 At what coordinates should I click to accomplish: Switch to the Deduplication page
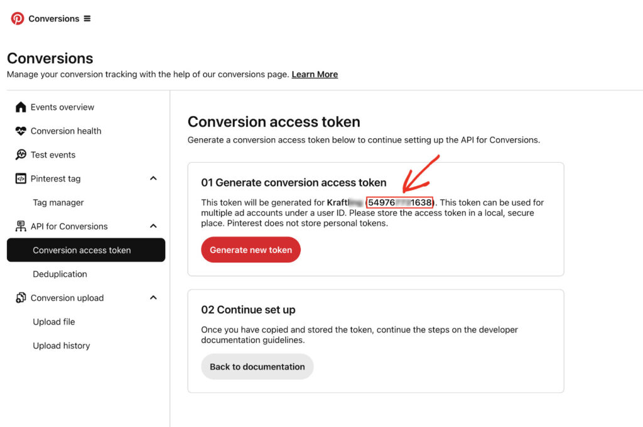coord(60,274)
